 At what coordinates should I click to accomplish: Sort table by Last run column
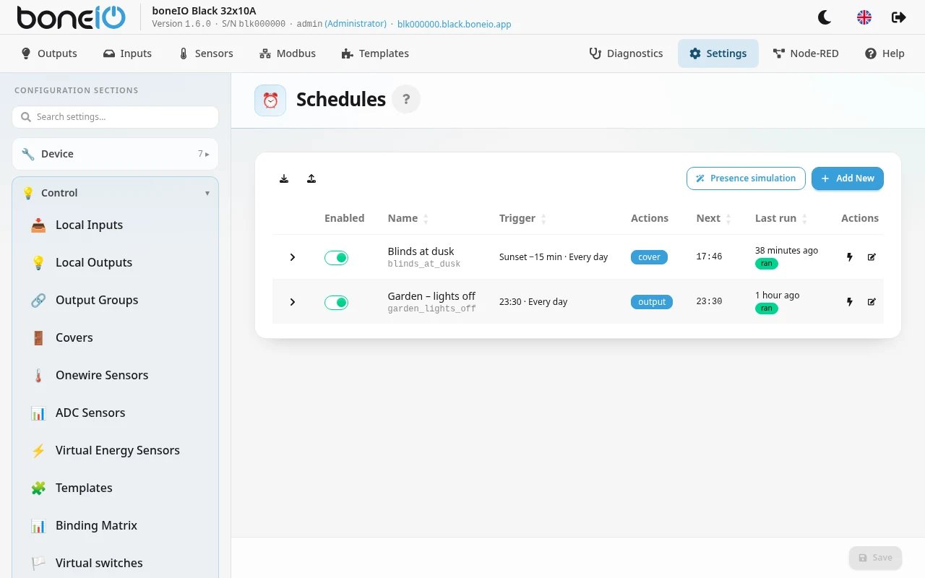781,218
